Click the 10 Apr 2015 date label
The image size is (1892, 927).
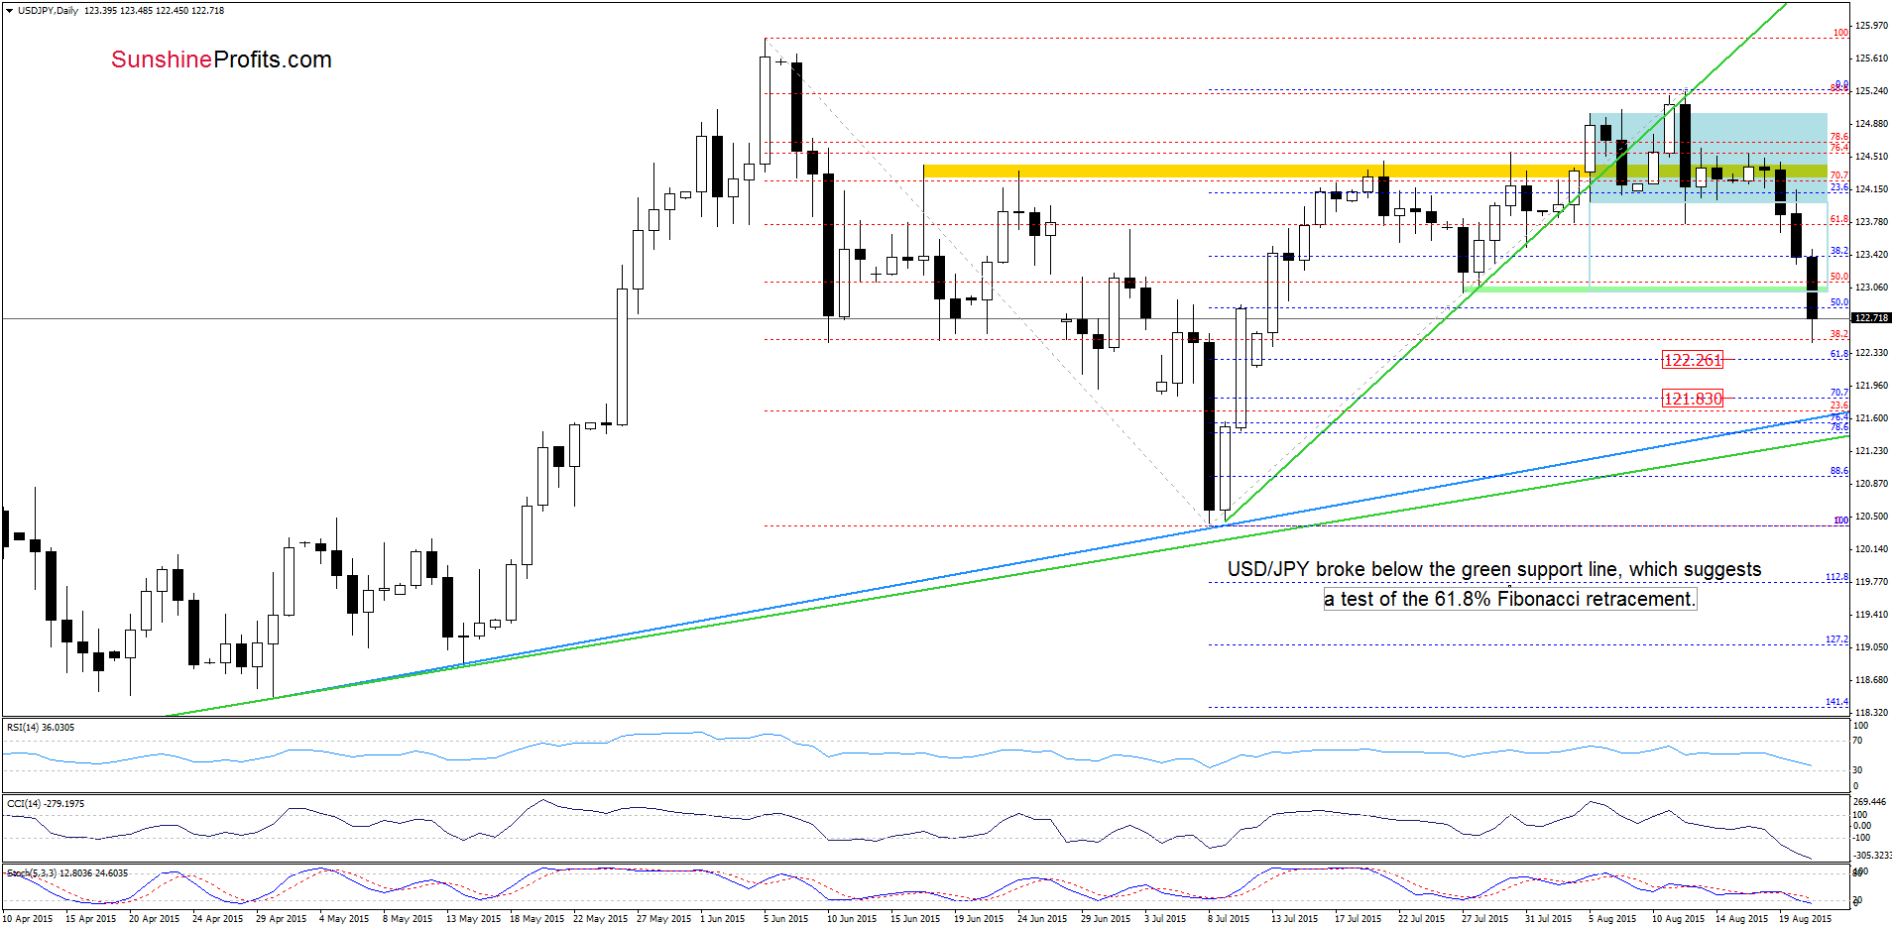tap(28, 919)
